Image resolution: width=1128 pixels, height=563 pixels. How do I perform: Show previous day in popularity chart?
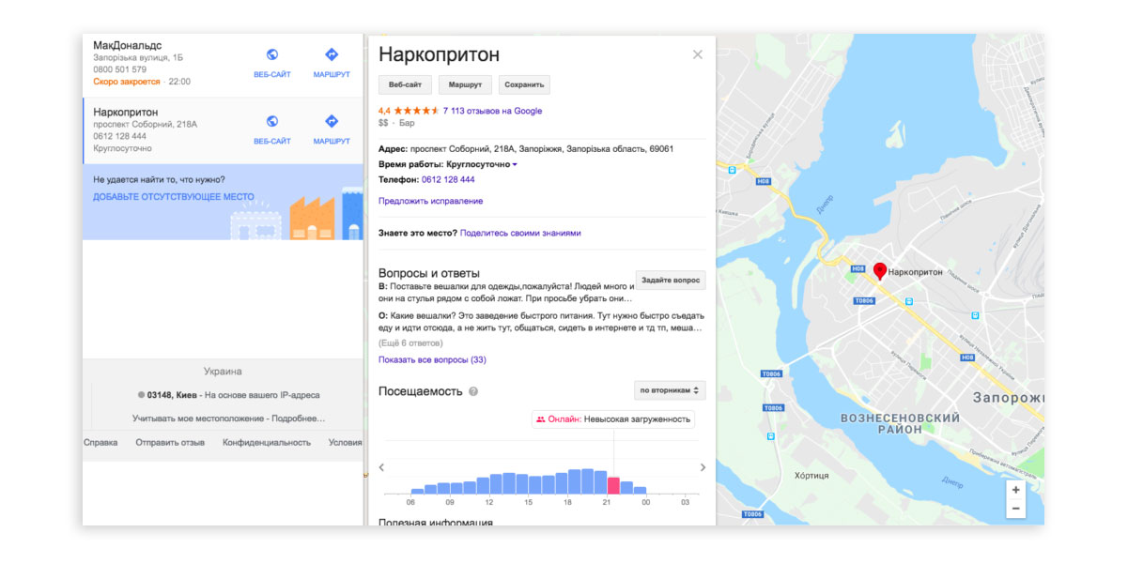[x=381, y=467]
